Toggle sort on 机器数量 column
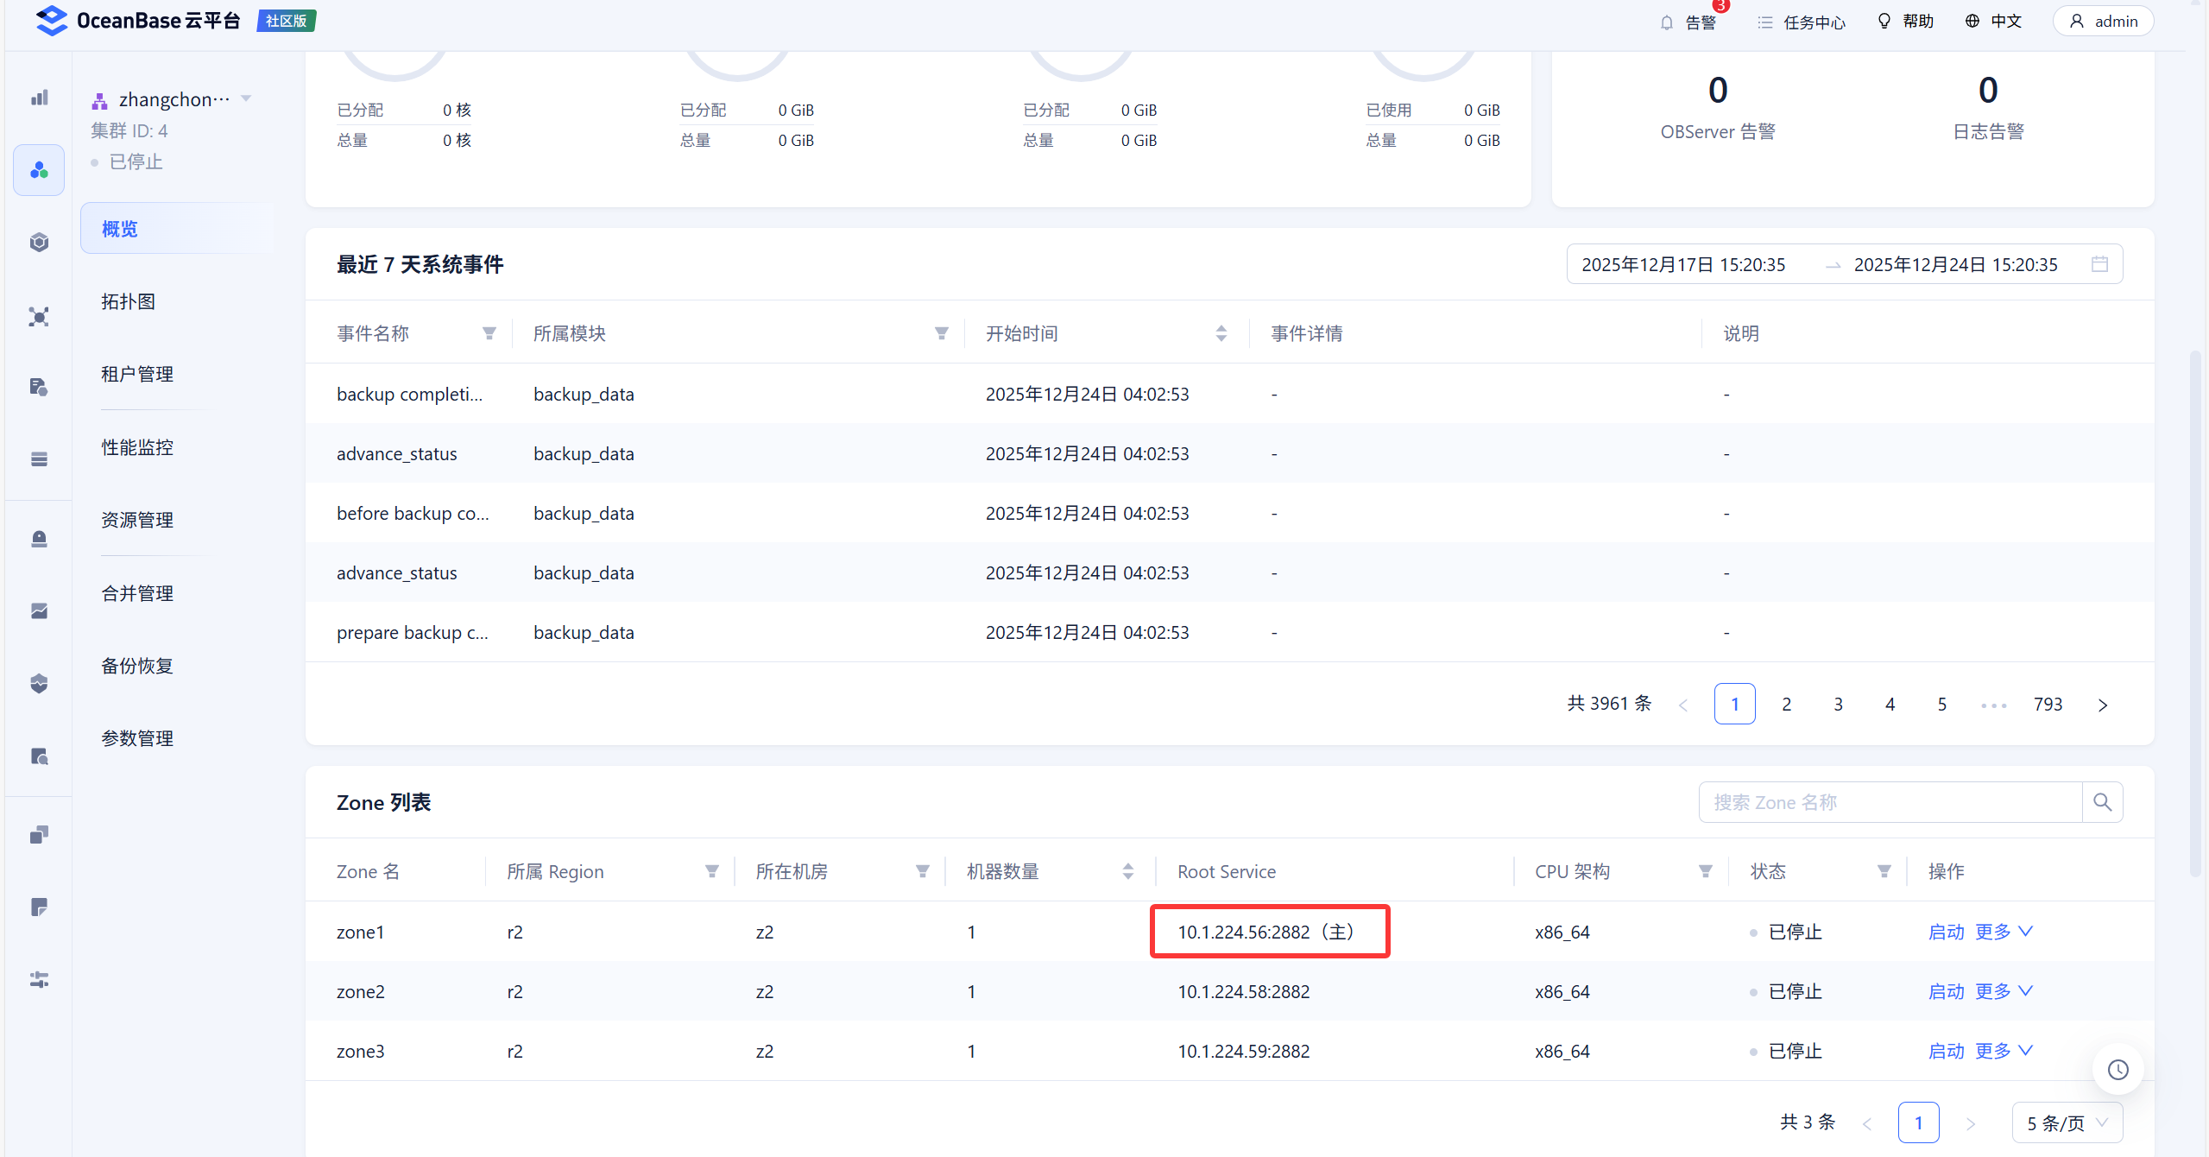Screen dimensions: 2209x1157 [x=1127, y=871]
